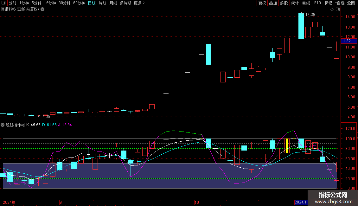
Task: Select the 30分钟 period
Action: [65, 3]
